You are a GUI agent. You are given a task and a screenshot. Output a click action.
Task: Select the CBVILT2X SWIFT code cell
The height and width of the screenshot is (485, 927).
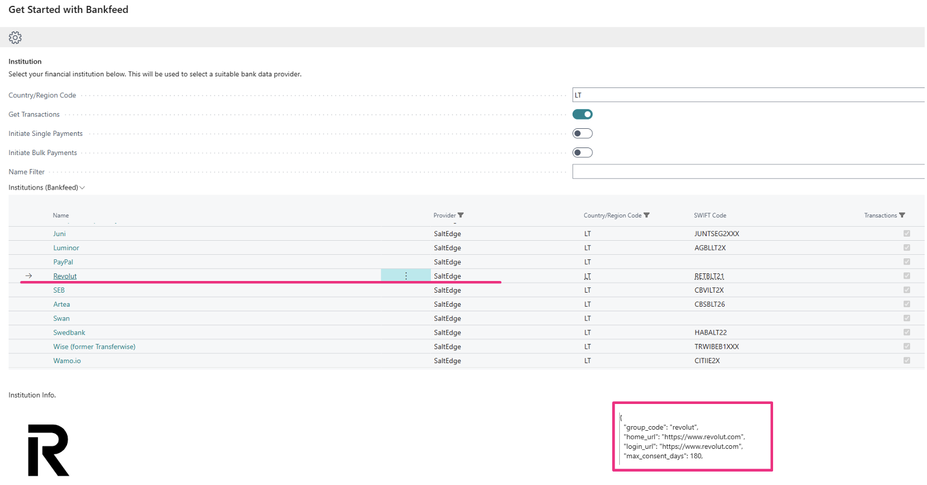(709, 290)
